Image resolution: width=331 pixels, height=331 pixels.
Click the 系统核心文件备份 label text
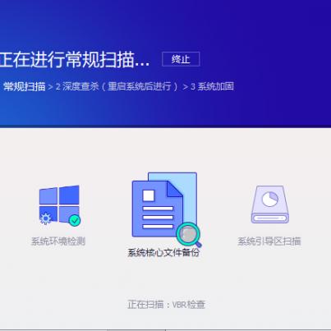[163, 252]
